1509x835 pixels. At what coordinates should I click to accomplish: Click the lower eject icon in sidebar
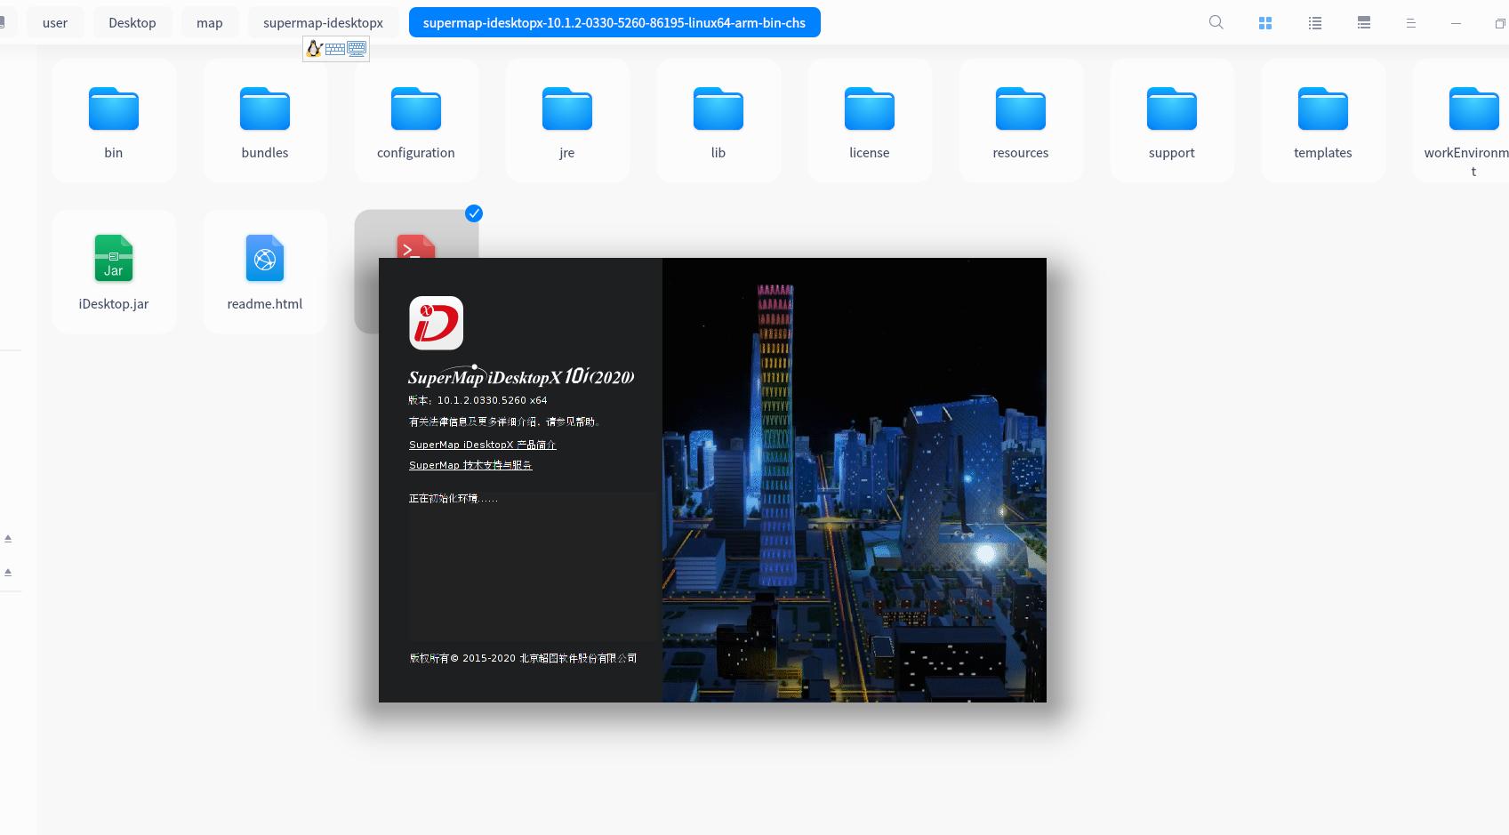coord(8,572)
